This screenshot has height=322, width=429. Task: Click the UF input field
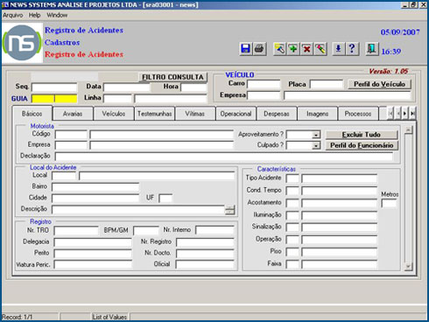(x=165, y=199)
